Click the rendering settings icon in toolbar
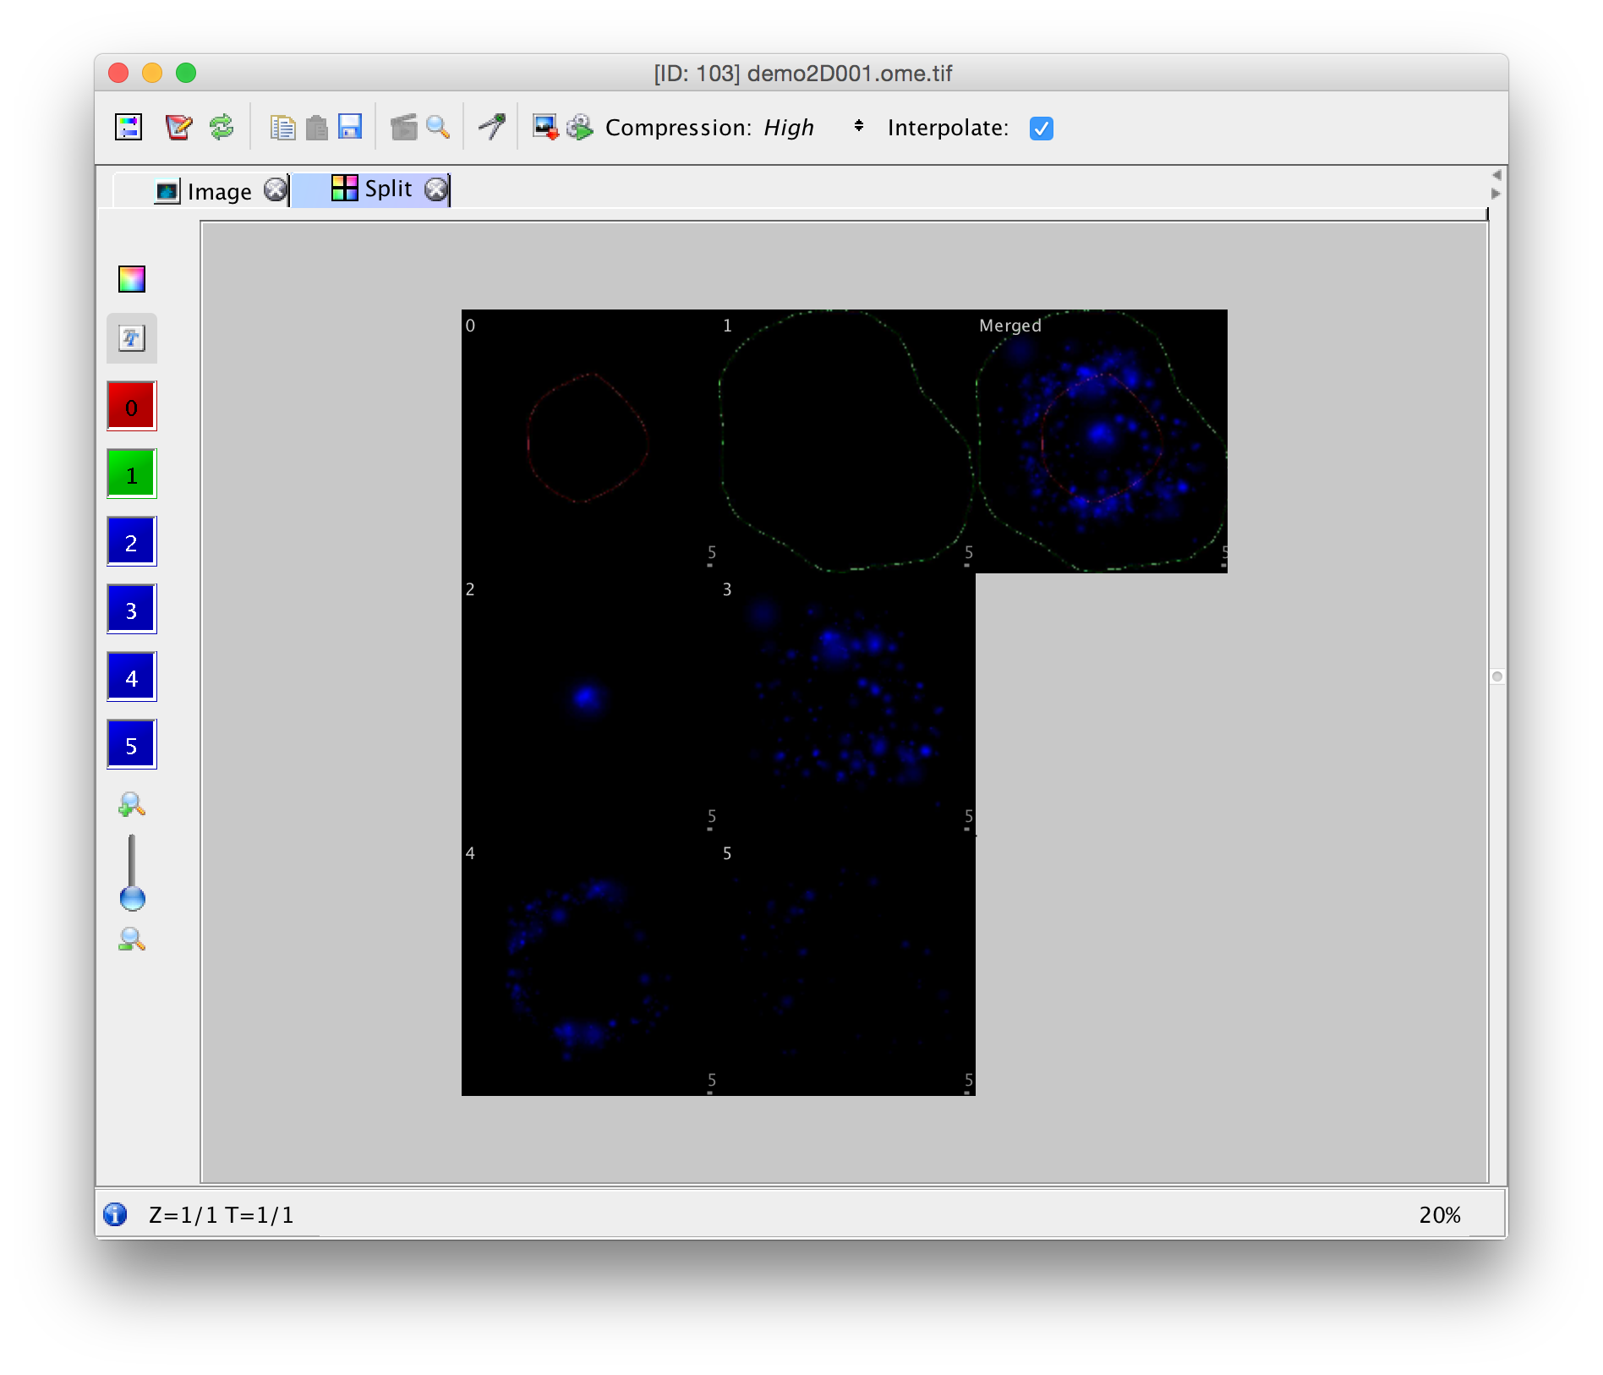The image size is (1603, 1375). pos(129,127)
